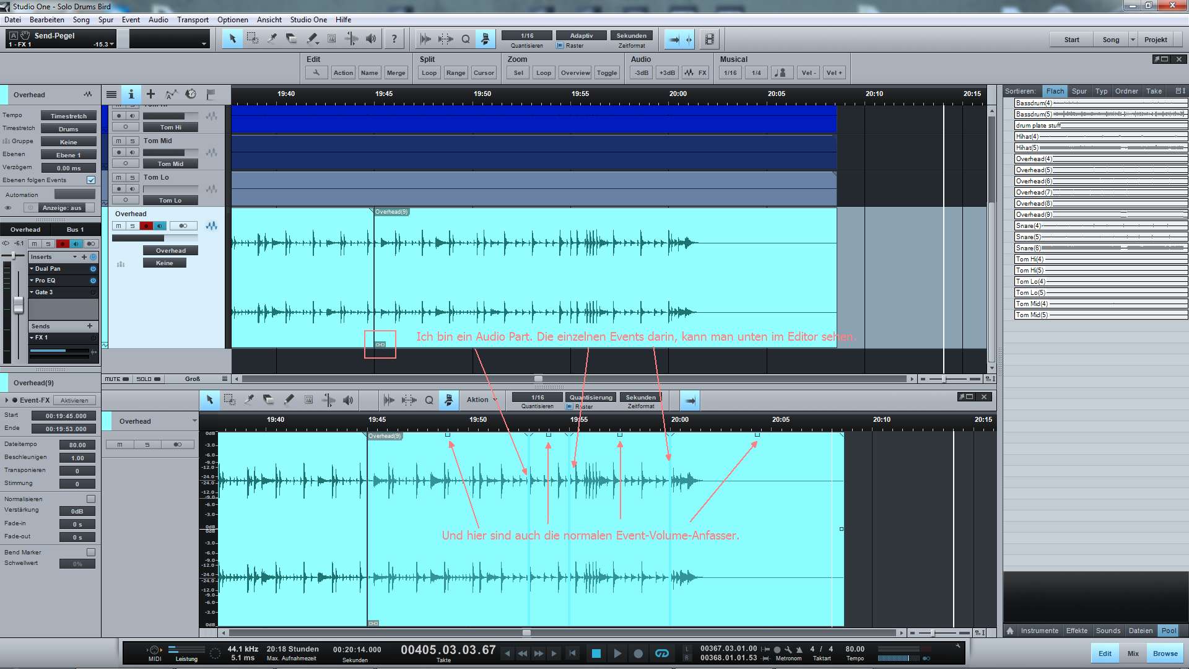Toggle the Inspector info icon
The height and width of the screenshot is (669, 1189).
tap(131, 94)
